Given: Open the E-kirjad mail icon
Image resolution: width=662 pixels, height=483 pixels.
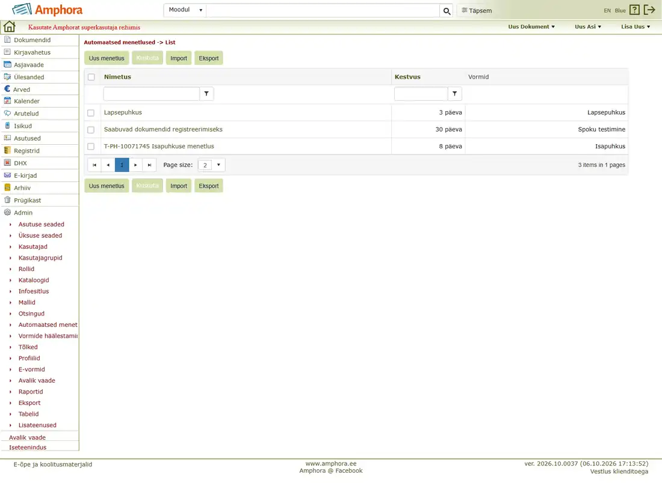Looking at the screenshot, I should click(x=7, y=175).
